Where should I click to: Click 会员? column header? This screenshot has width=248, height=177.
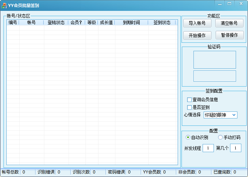point(77,22)
